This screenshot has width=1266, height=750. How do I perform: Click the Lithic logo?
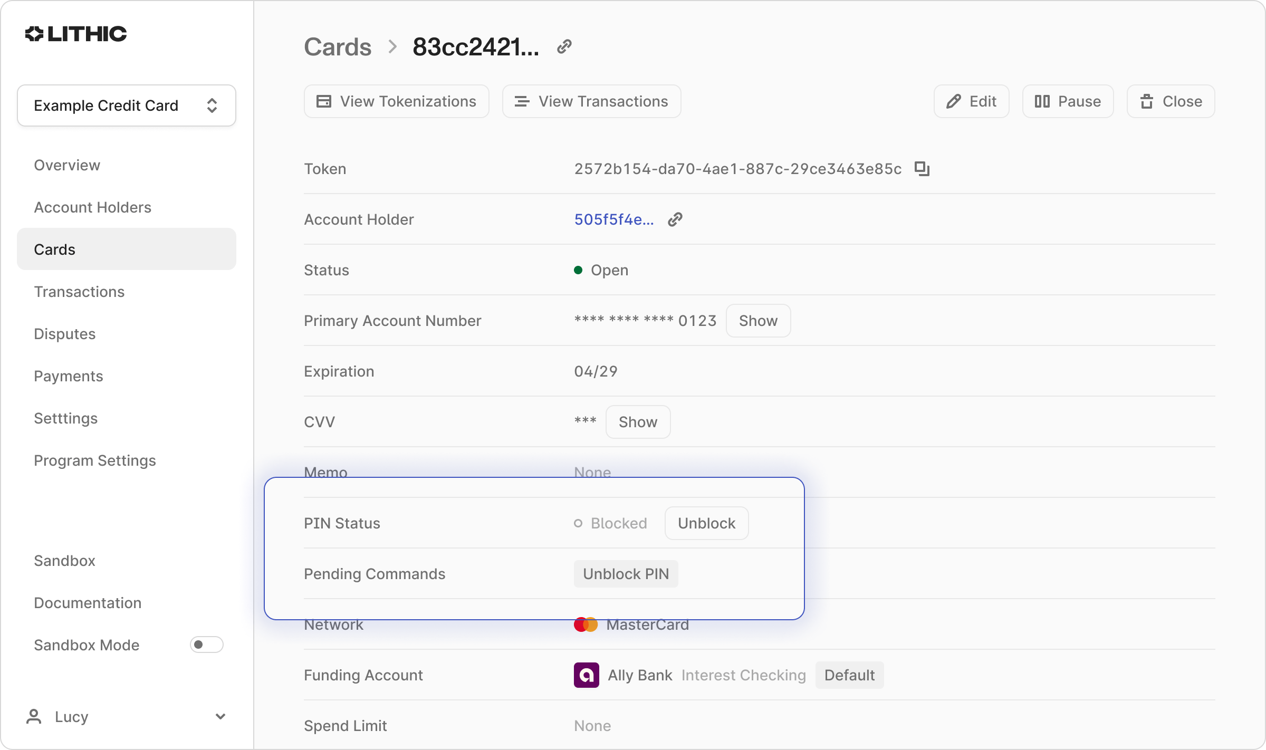tap(75, 33)
